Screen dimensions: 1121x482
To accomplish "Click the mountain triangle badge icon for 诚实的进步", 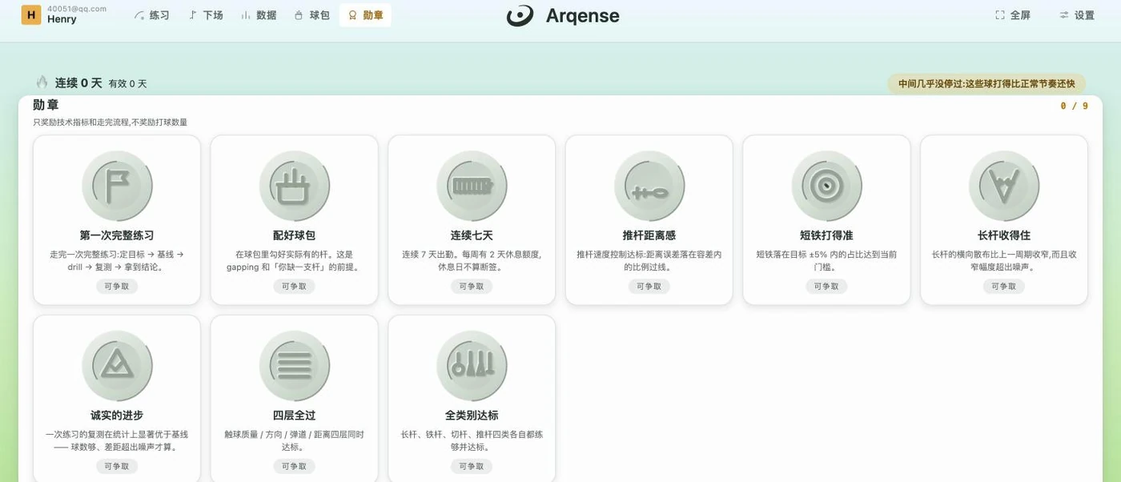I will 117,366.
